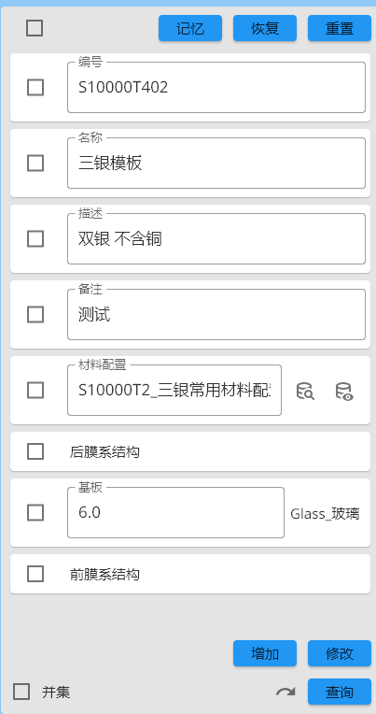Click the 增加 button
The image size is (376, 714).
click(x=265, y=653)
